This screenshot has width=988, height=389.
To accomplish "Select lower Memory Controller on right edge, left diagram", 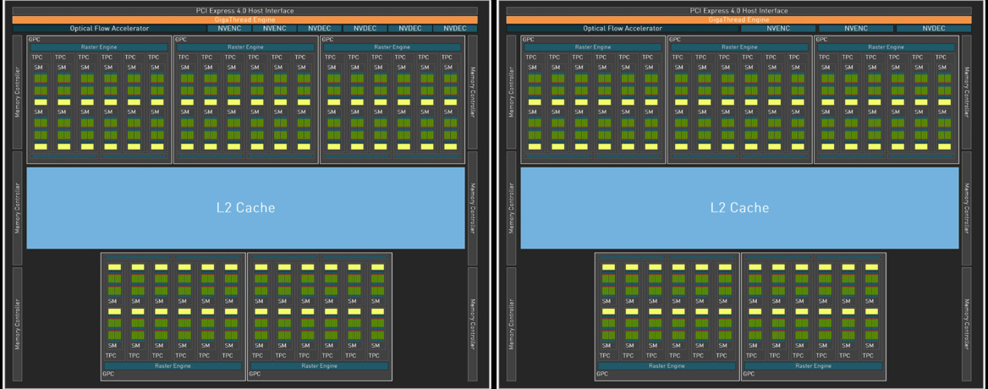I will tap(473, 324).
